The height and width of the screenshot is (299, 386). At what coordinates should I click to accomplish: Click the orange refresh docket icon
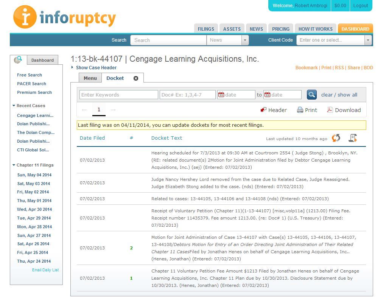tap(336, 138)
